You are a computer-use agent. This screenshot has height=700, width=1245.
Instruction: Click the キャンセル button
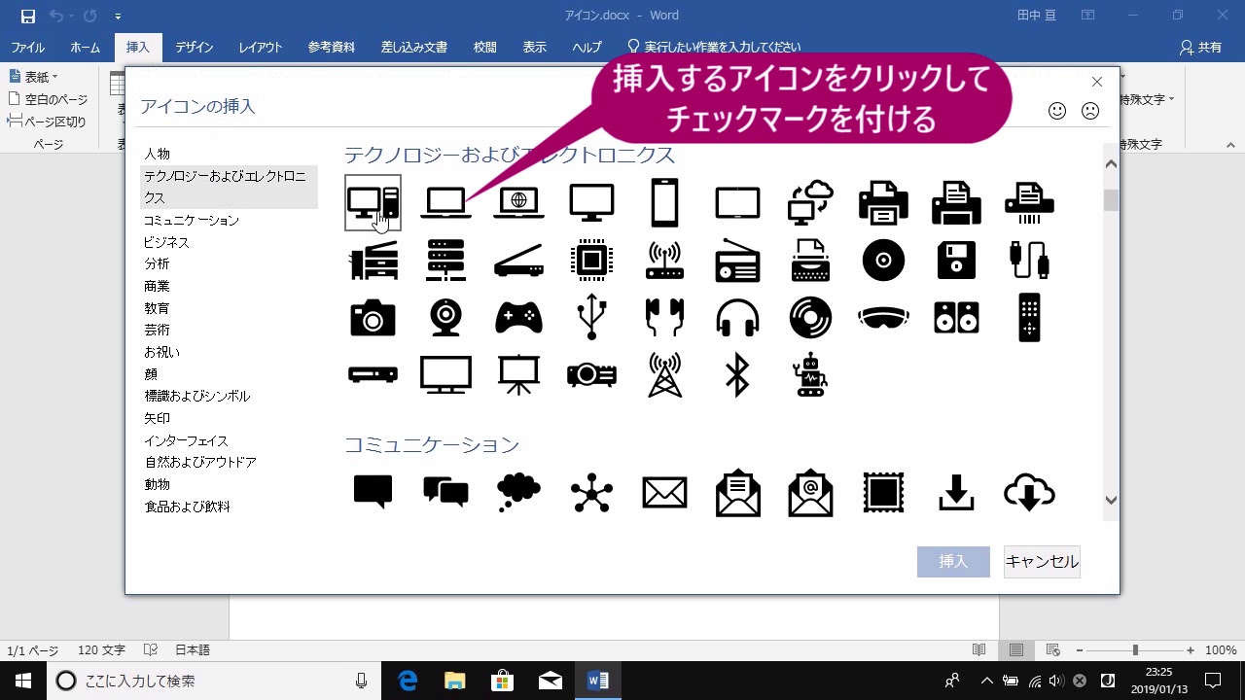[x=1042, y=562]
